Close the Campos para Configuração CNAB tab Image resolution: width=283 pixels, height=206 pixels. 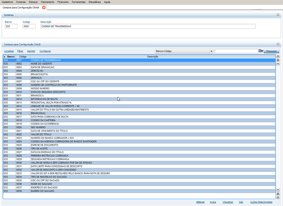click(x=44, y=8)
